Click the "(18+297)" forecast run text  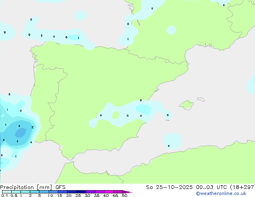[x=243, y=187]
